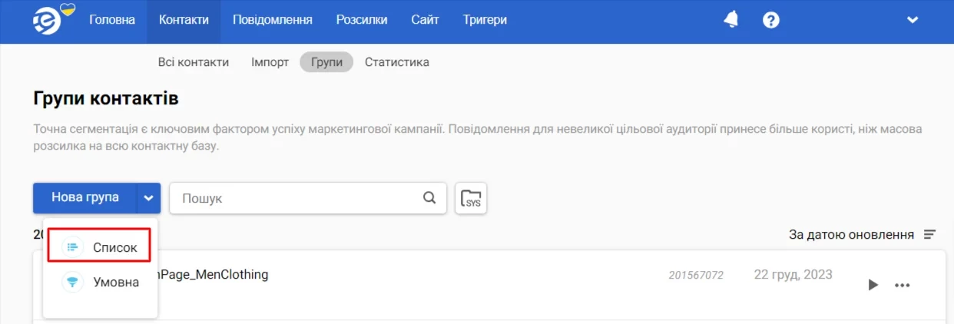The height and width of the screenshot is (324, 954).
Task: Open the MenClothing row more options ellipsis
Action: pyautogui.click(x=903, y=285)
